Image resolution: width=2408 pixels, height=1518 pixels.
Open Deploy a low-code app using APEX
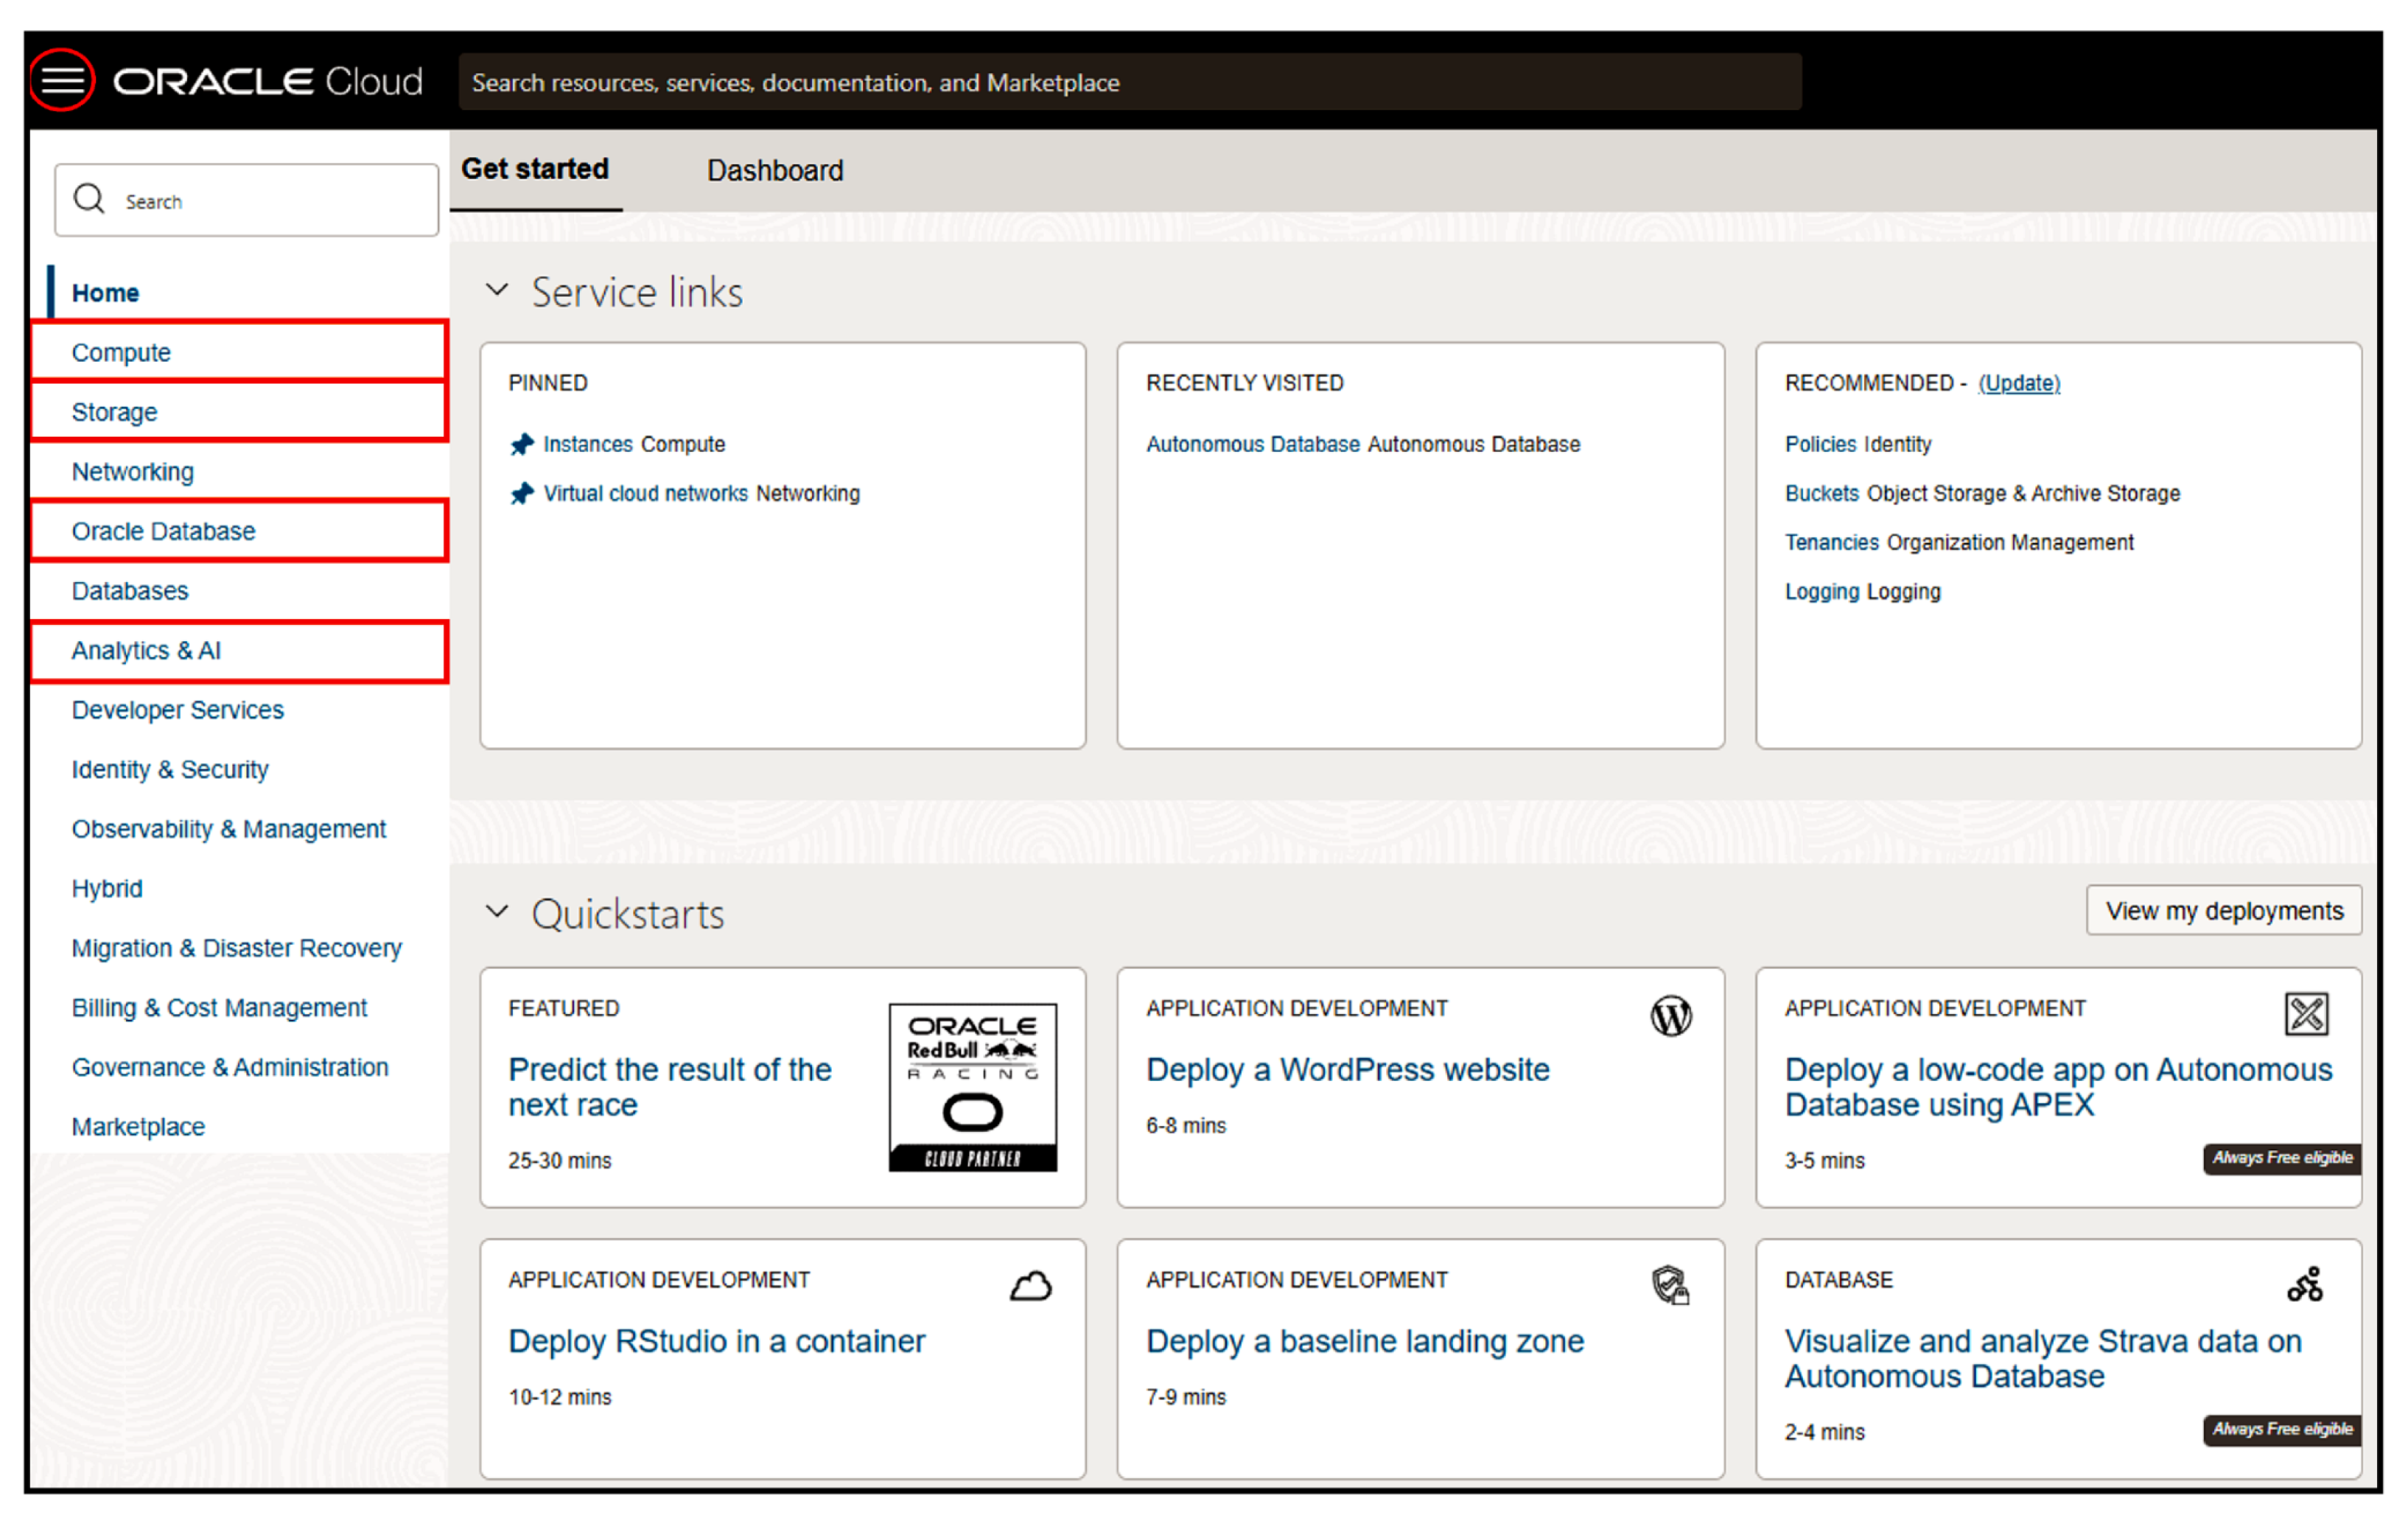(x=2058, y=1087)
